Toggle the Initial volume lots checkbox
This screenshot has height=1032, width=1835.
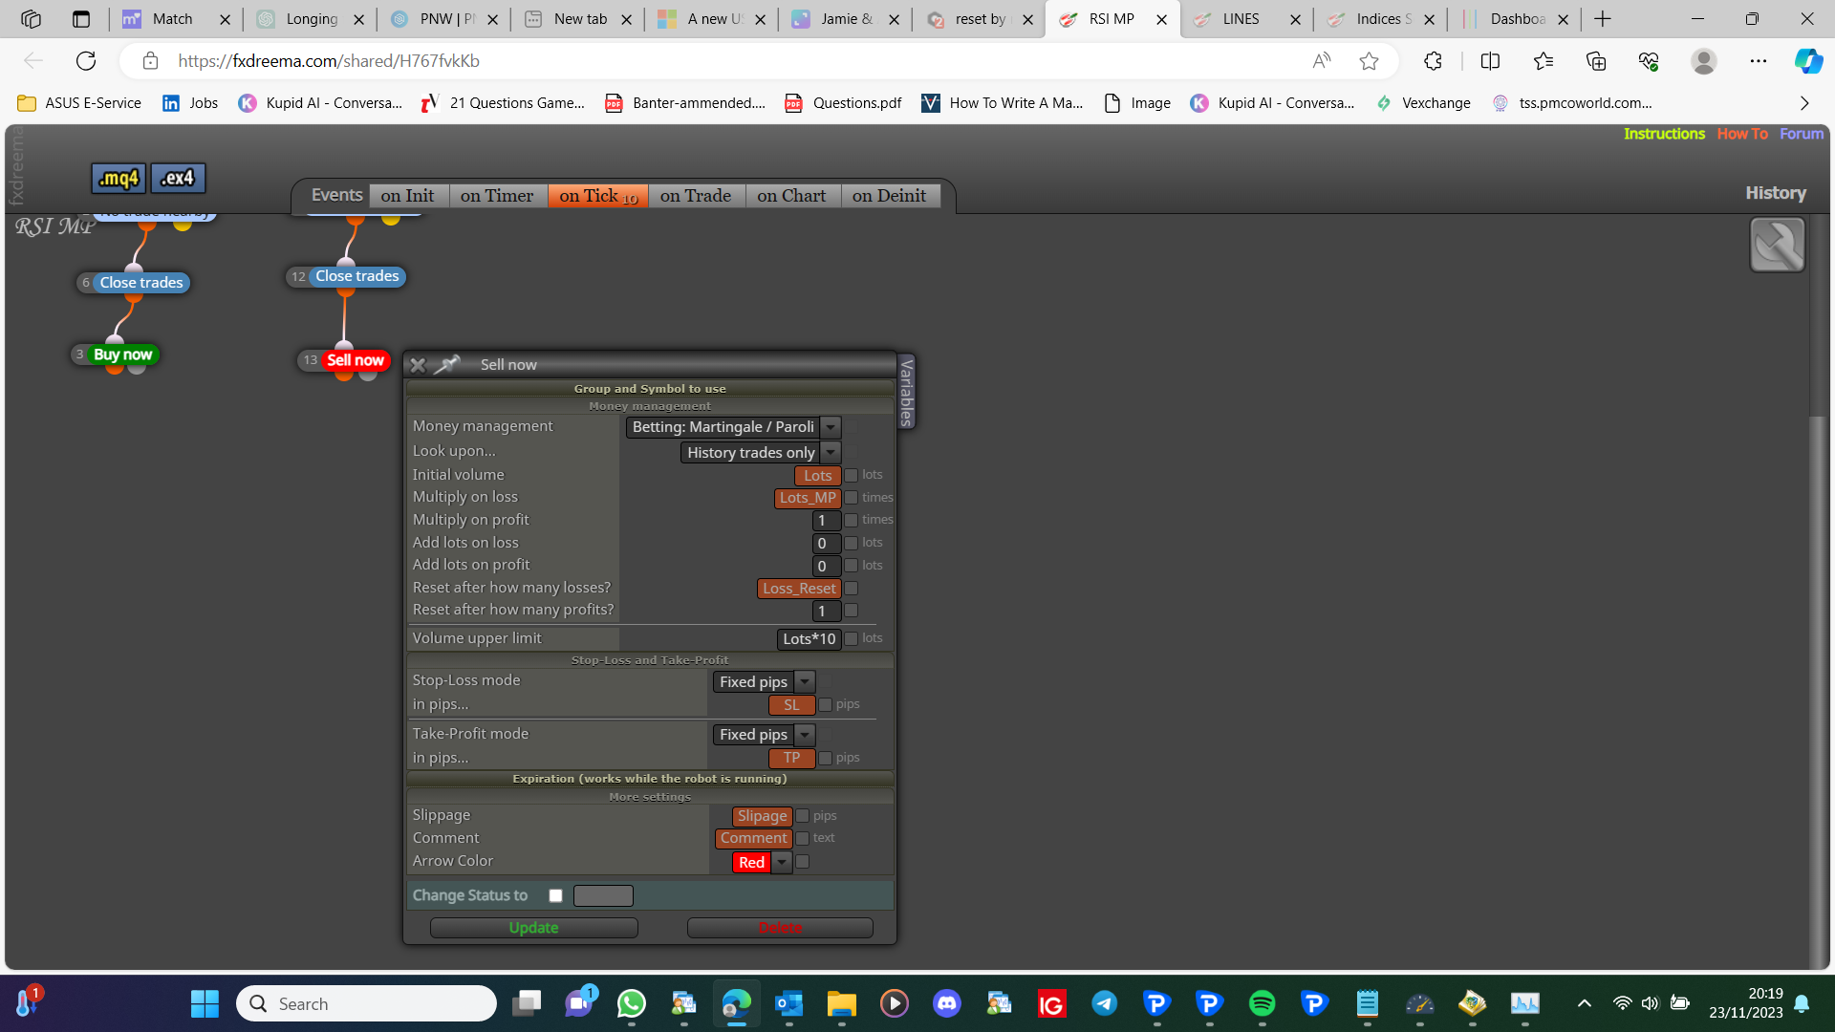point(852,476)
